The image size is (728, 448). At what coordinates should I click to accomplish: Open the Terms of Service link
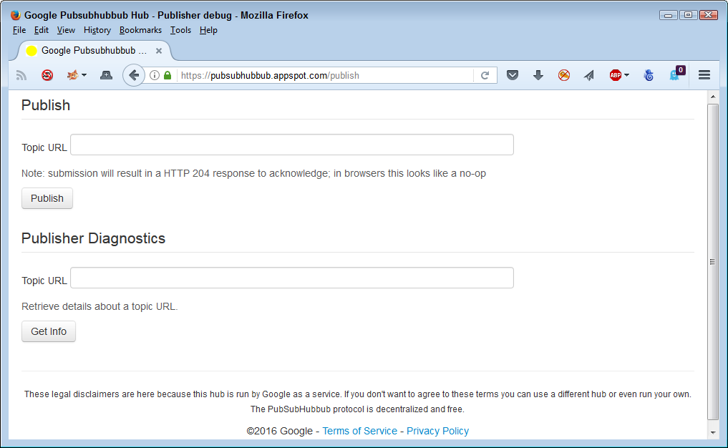(x=360, y=431)
